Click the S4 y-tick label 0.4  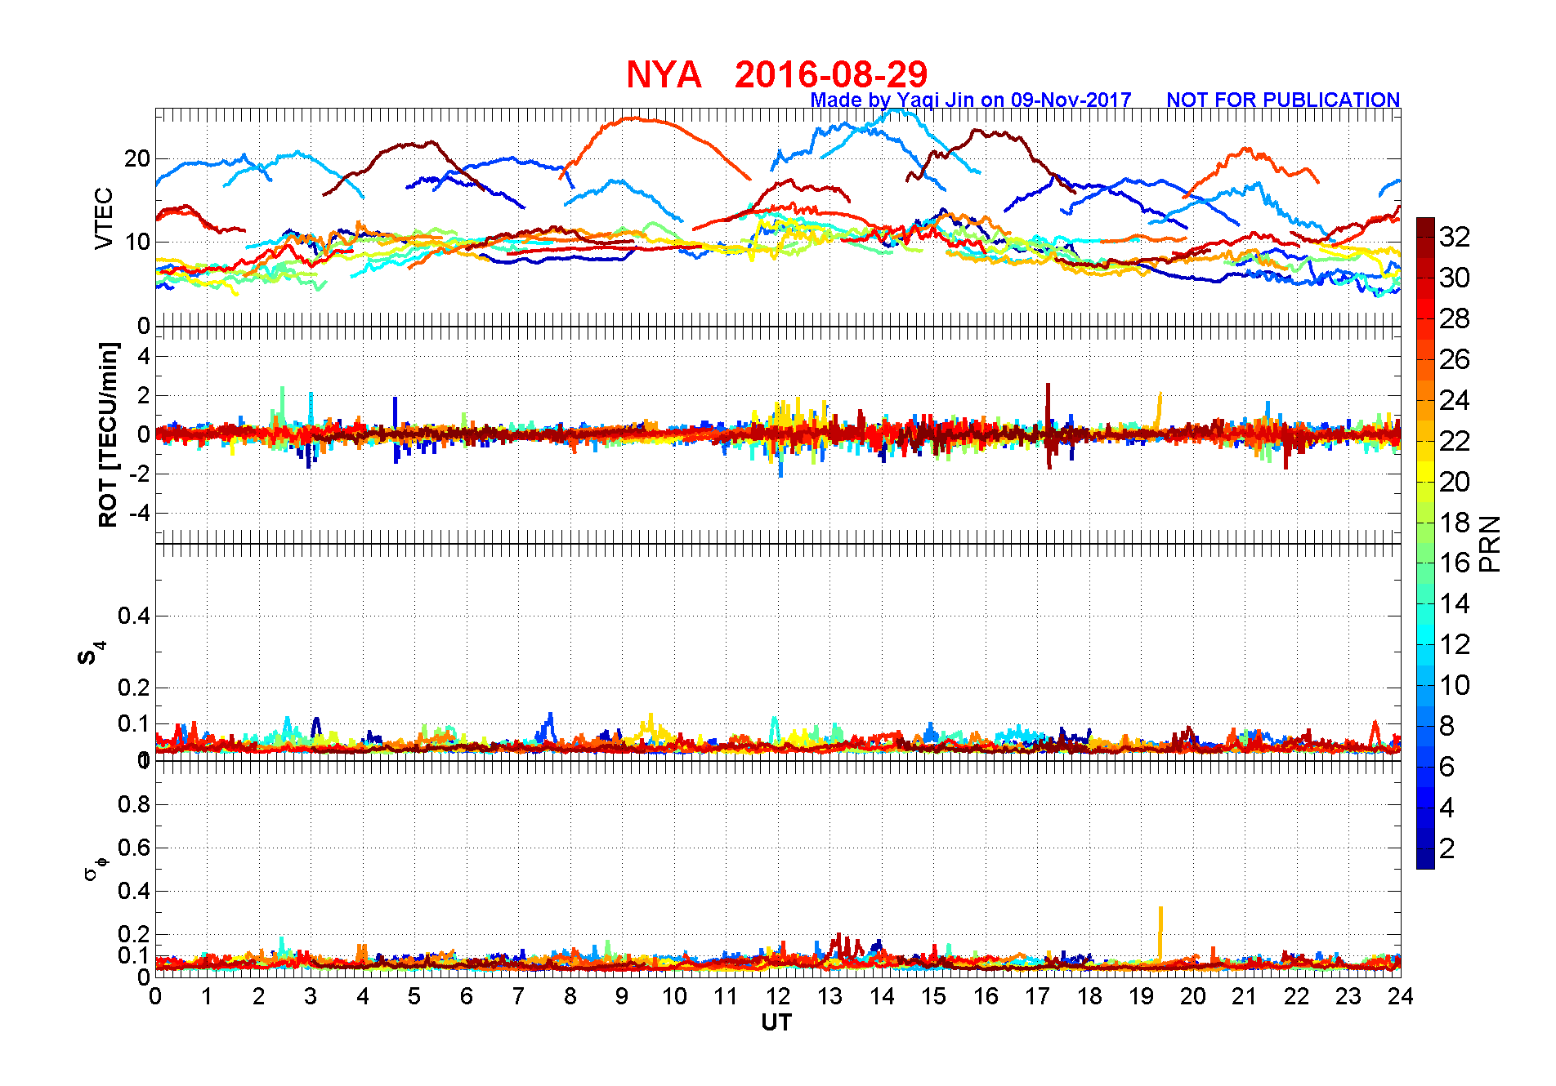(x=134, y=616)
